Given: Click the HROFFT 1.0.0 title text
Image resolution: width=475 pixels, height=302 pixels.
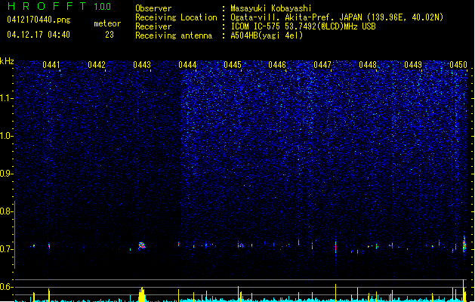Looking at the screenshot, I should tap(60, 6).
